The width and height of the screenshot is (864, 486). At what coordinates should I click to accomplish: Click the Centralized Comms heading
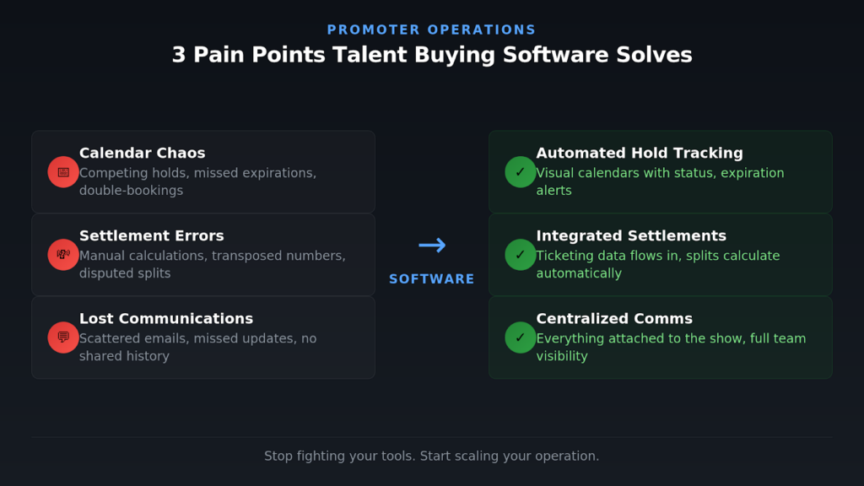click(x=614, y=319)
